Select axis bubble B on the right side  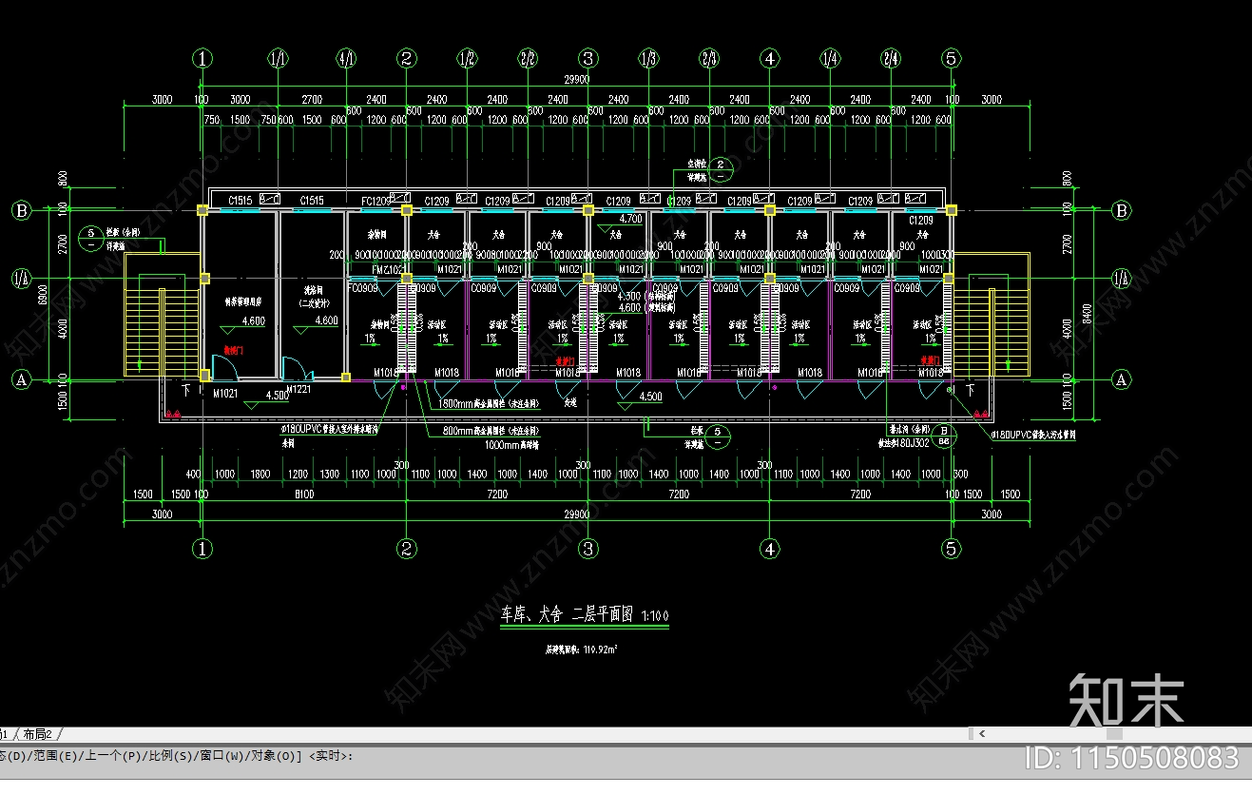pyautogui.click(x=1122, y=210)
